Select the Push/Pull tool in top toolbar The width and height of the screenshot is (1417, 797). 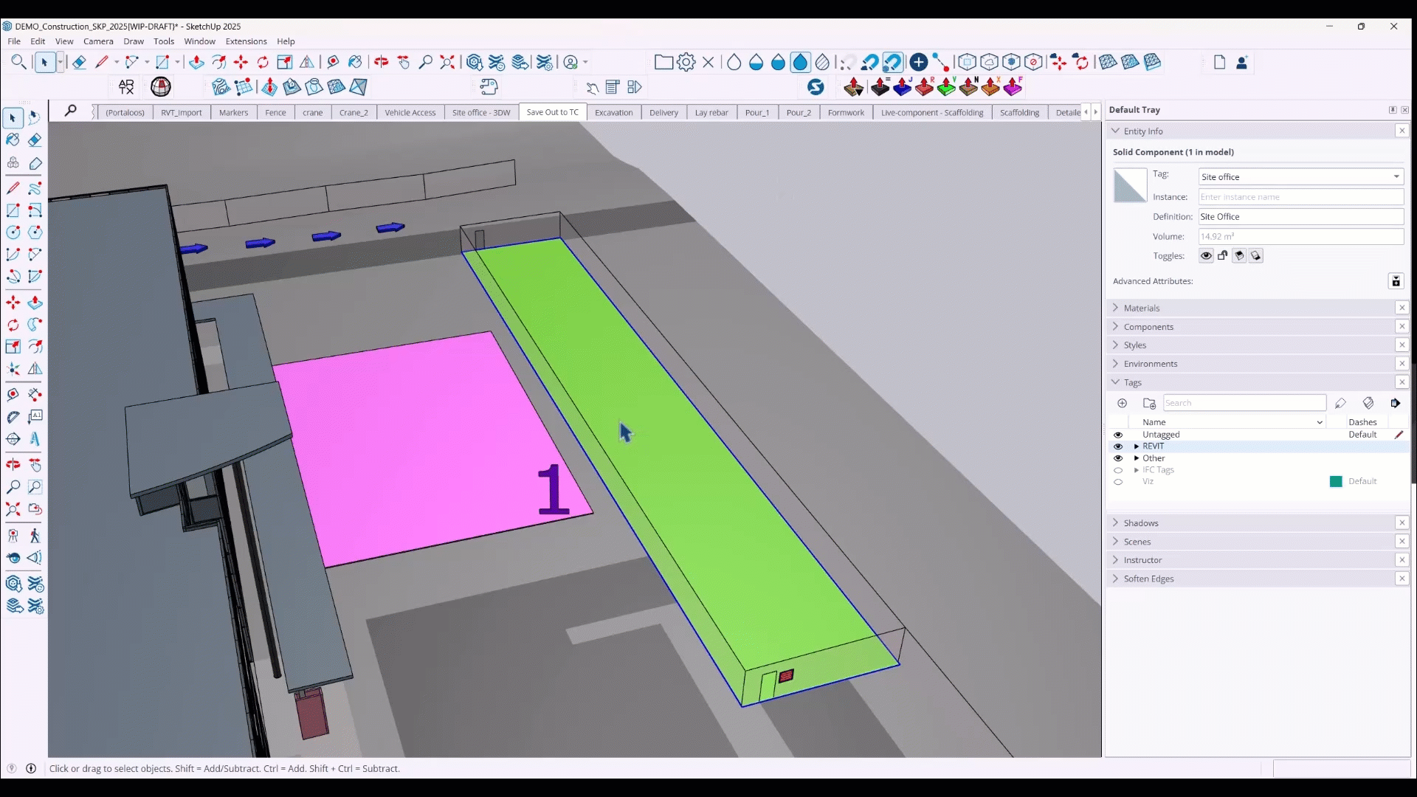pos(196,62)
